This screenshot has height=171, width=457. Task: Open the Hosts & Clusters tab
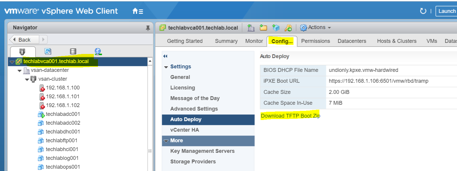pyautogui.click(x=397, y=41)
